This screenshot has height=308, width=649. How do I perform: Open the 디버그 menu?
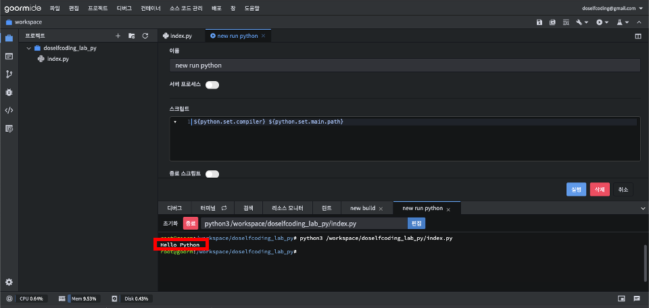point(124,8)
